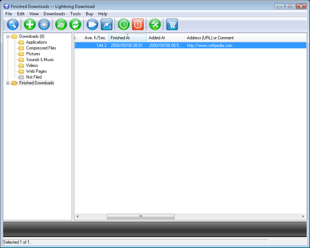Select the Pictures category label
The height and width of the screenshot is (248, 310).
coord(33,54)
